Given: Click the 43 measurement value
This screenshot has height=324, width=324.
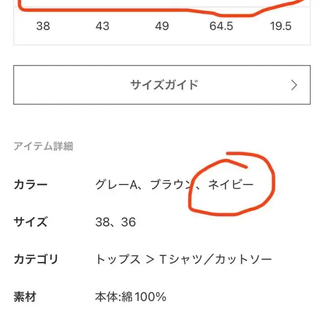Looking at the screenshot, I should 102,26.
